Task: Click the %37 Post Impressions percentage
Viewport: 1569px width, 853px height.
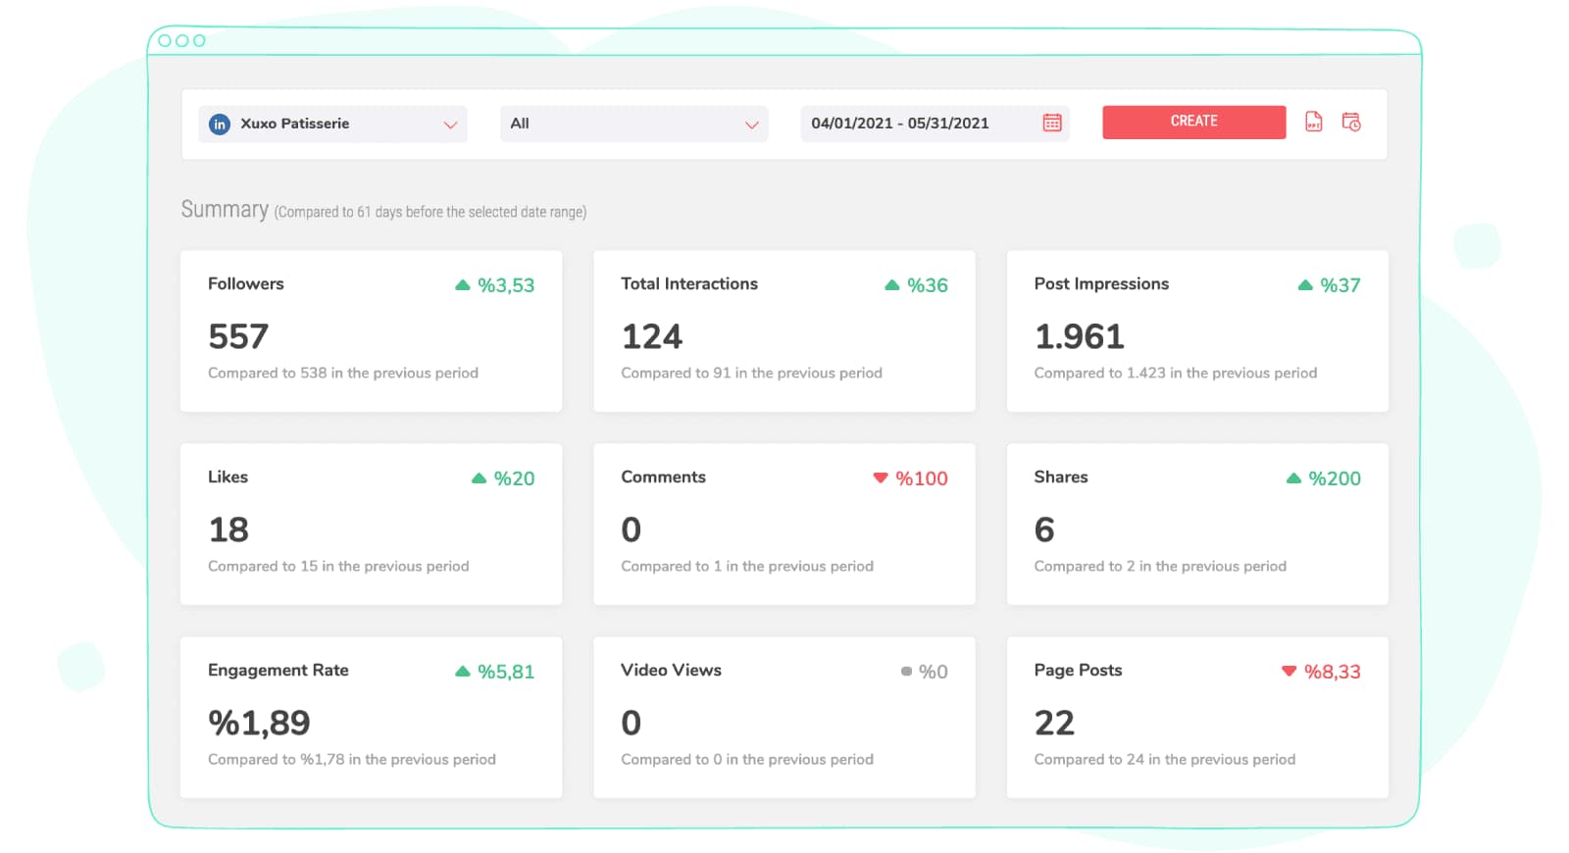Action: [1341, 285]
